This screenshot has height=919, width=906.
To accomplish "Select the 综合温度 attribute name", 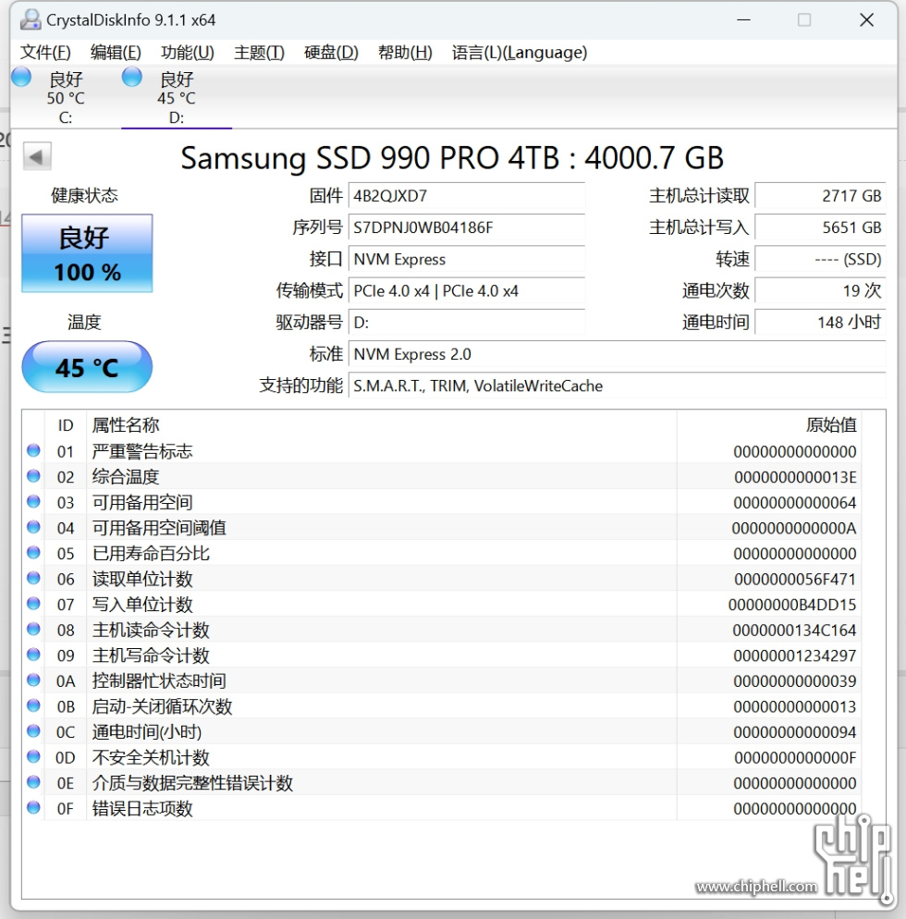I will [126, 477].
